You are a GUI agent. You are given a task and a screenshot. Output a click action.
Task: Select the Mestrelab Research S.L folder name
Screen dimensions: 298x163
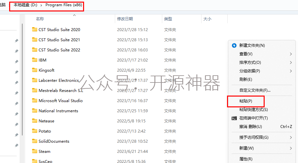click(x=61, y=91)
